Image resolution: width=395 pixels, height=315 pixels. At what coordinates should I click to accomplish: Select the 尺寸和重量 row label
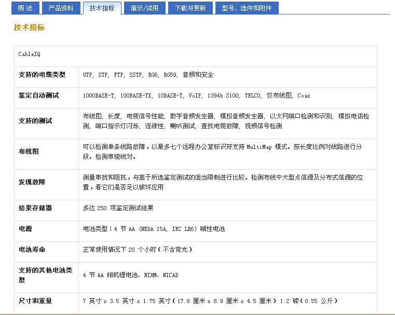[x=35, y=300]
